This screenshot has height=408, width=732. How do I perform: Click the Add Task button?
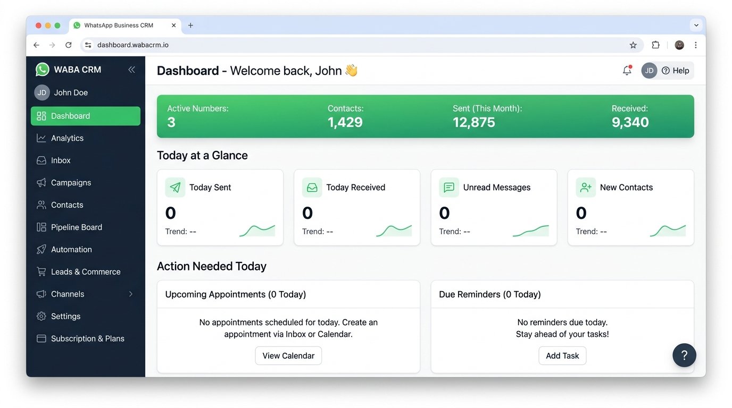pos(562,356)
